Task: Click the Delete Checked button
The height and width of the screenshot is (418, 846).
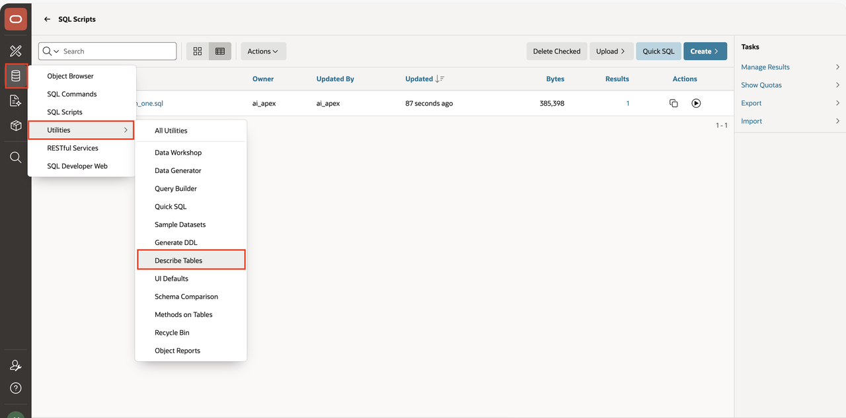Action: pos(557,52)
